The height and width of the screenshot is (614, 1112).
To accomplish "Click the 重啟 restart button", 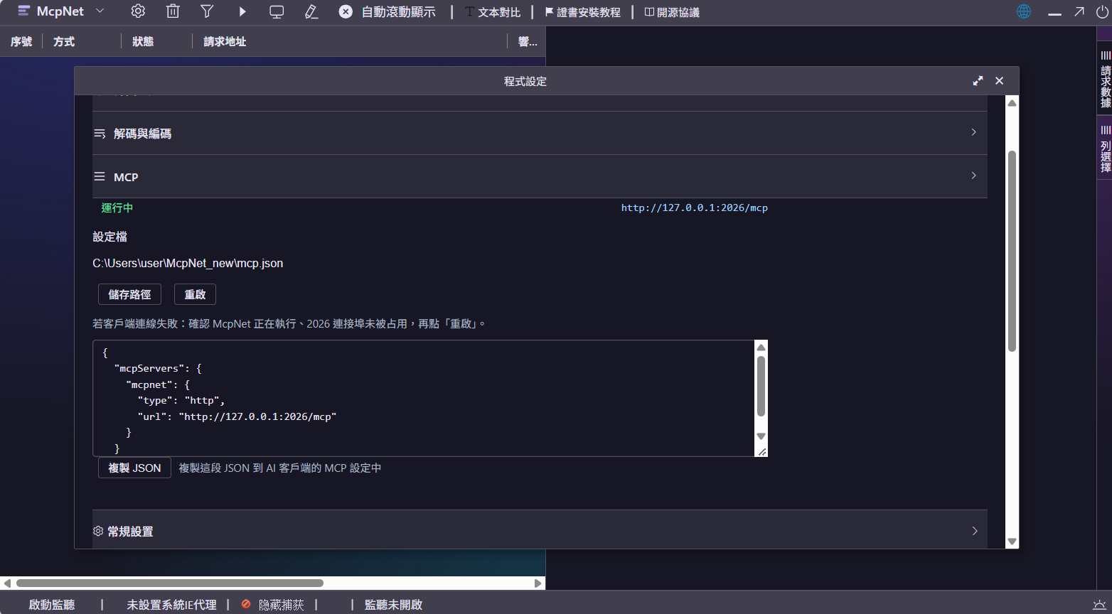I will pos(195,294).
